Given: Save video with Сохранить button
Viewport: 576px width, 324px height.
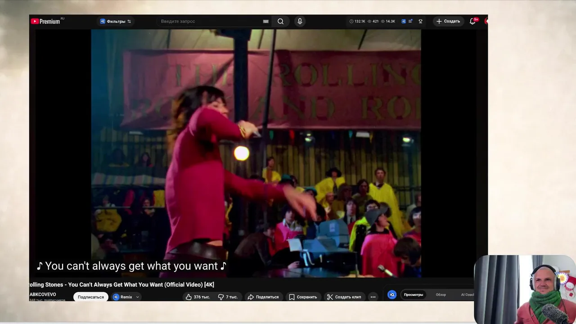Looking at the screenshot, I should (303, 297).
